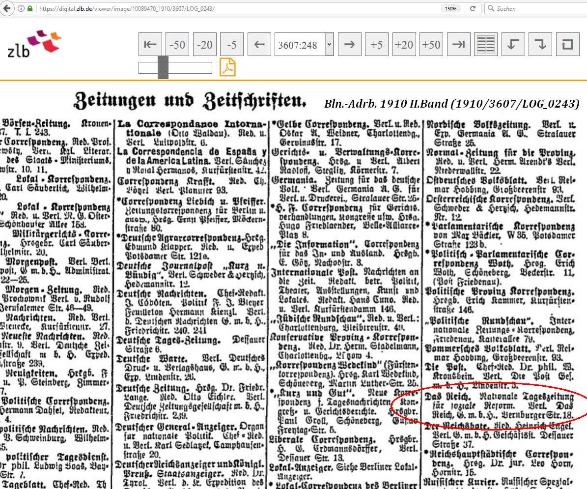
Task: Go back 50 pages
Action: tap(177, 45)
